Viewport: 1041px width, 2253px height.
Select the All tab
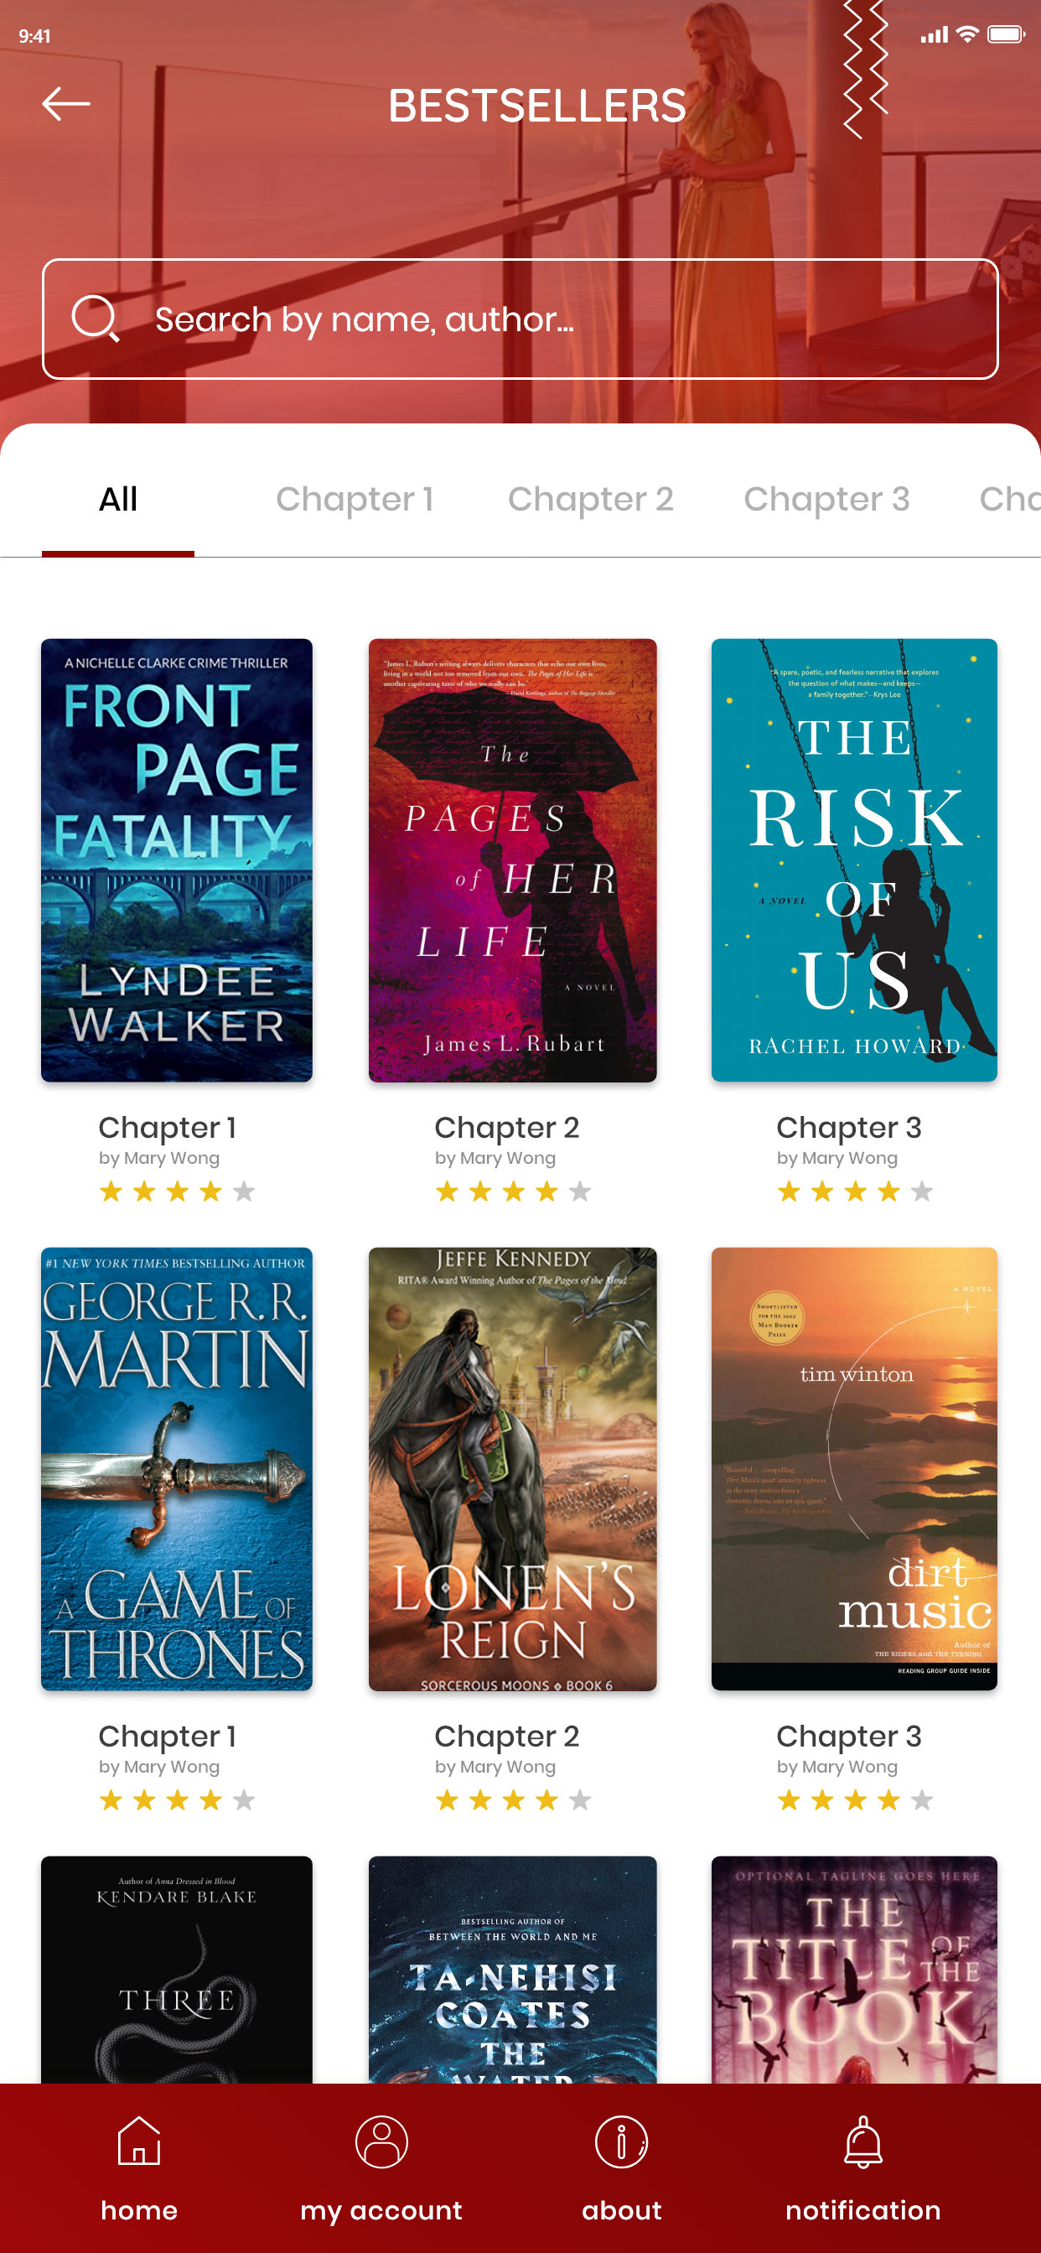[118, 500]
